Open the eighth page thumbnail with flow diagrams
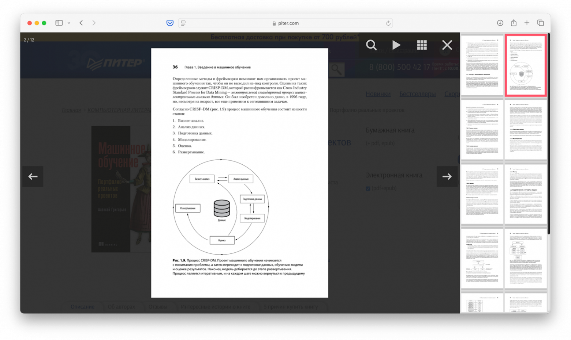Viewport: 571px width, 340px height. [526, 259]
